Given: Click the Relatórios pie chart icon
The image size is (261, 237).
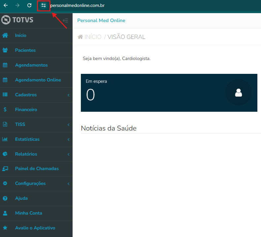Looking at the screenshot, I should [5, 154].
